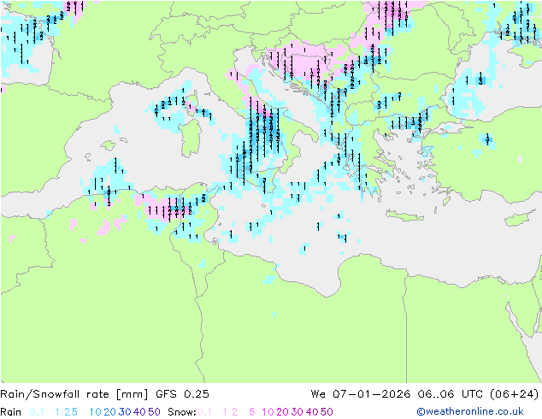Click the "06..06 UTC" time text

click(451, 394)
